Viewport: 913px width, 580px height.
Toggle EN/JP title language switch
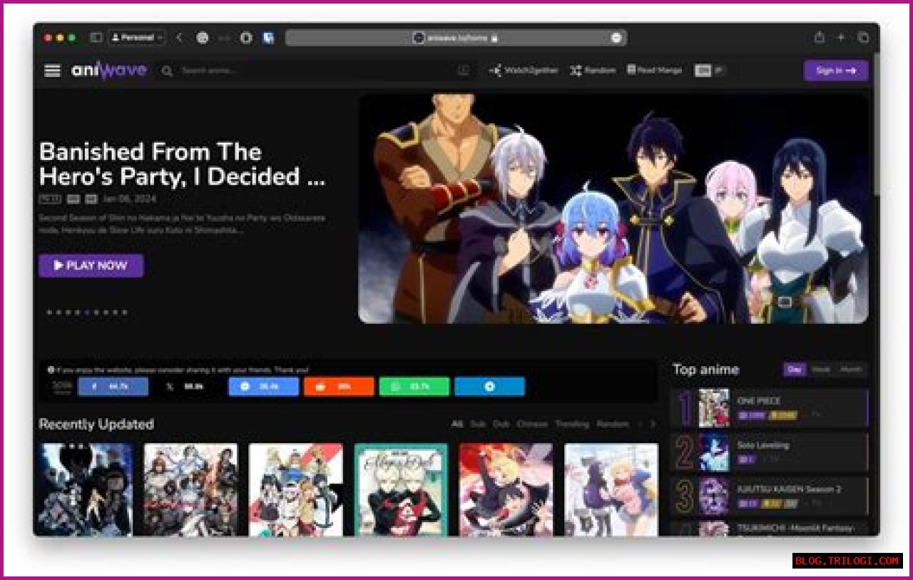tap(709, 71)
